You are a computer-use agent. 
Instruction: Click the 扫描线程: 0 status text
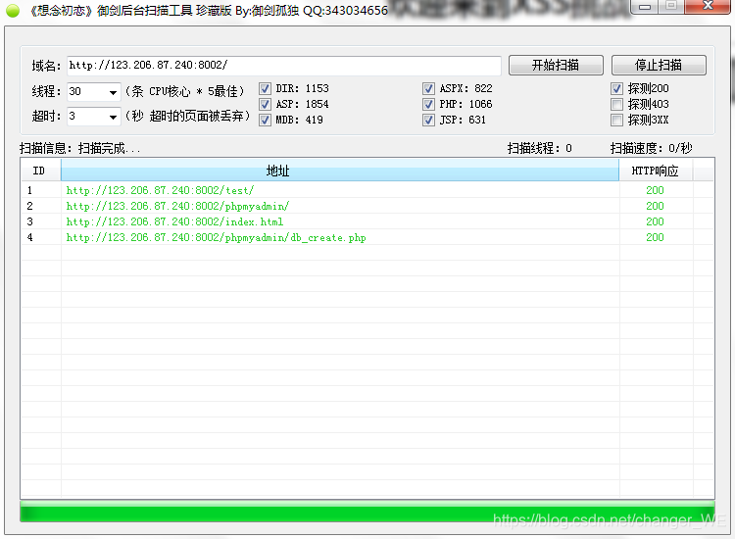tap(540, 149)
